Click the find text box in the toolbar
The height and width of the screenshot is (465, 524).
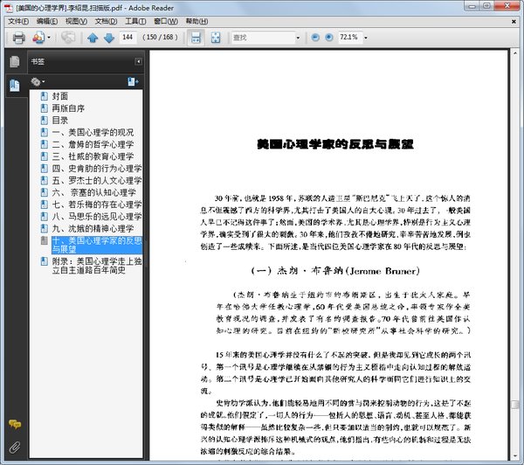(263, 38)
